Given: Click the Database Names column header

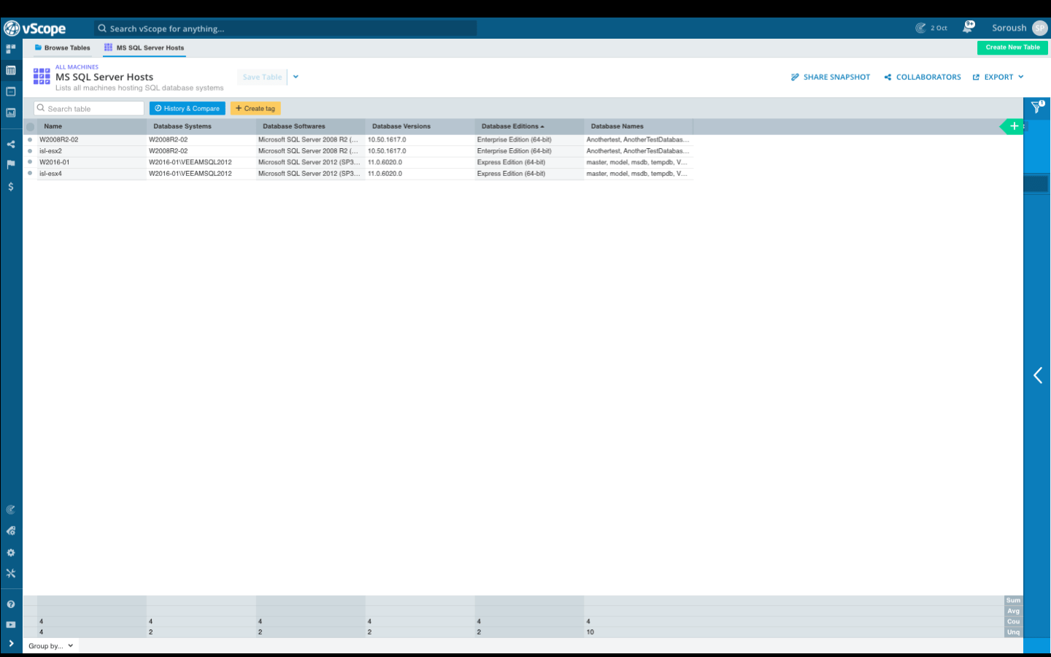Looking at the screenshot, I should click(x=639, y=126).
